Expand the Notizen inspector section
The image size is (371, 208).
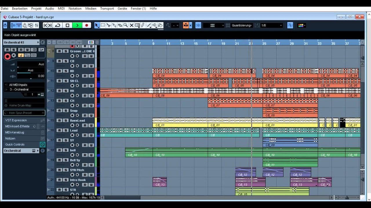pyautogui.click(x=24, y=138)
